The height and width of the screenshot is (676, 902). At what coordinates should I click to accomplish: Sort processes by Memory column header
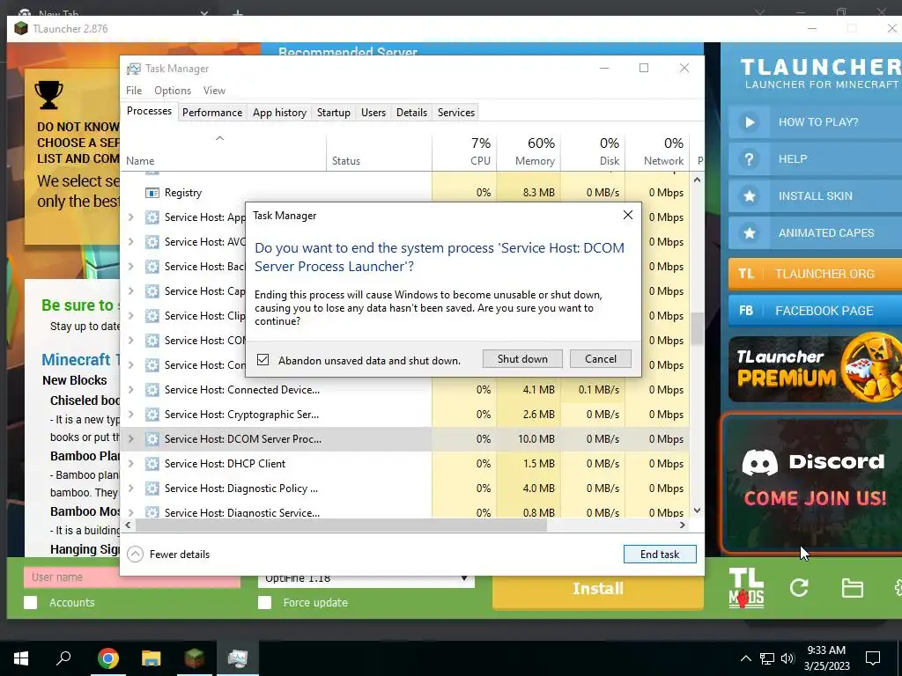click(529, 151)
